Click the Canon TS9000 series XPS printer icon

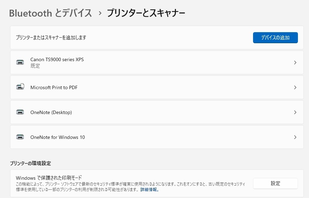(20, 62)
